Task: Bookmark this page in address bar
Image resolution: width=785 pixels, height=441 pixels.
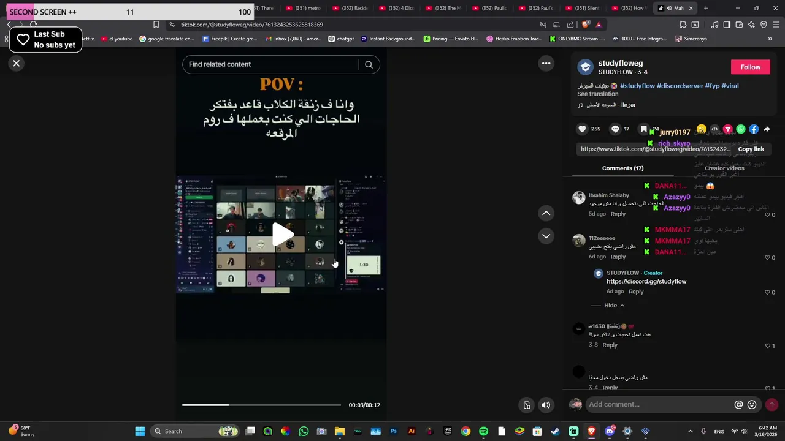Action: click(x=156, y=24)
